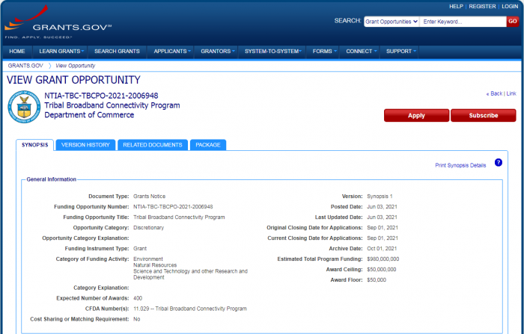Click Funding Opportunity Title value in General Information
Image resolution: width=524 pixels, height=334 pixels.
(x=179, y=217)
